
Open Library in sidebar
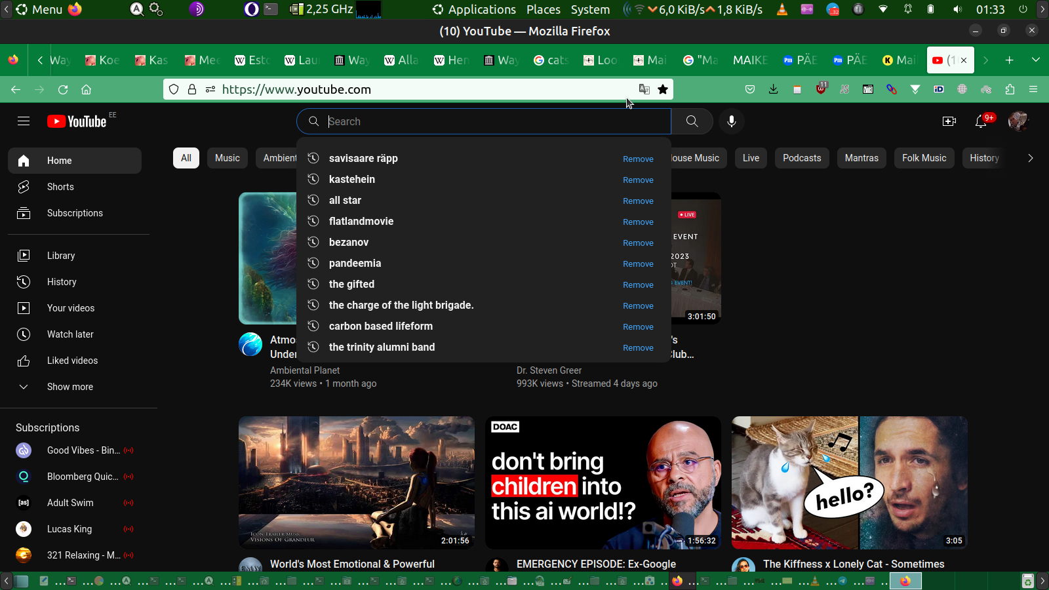tap(75, 256)
